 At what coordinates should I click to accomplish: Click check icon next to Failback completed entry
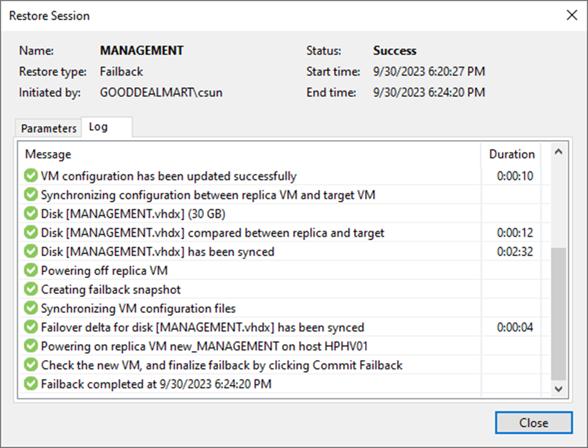(31, 384)
